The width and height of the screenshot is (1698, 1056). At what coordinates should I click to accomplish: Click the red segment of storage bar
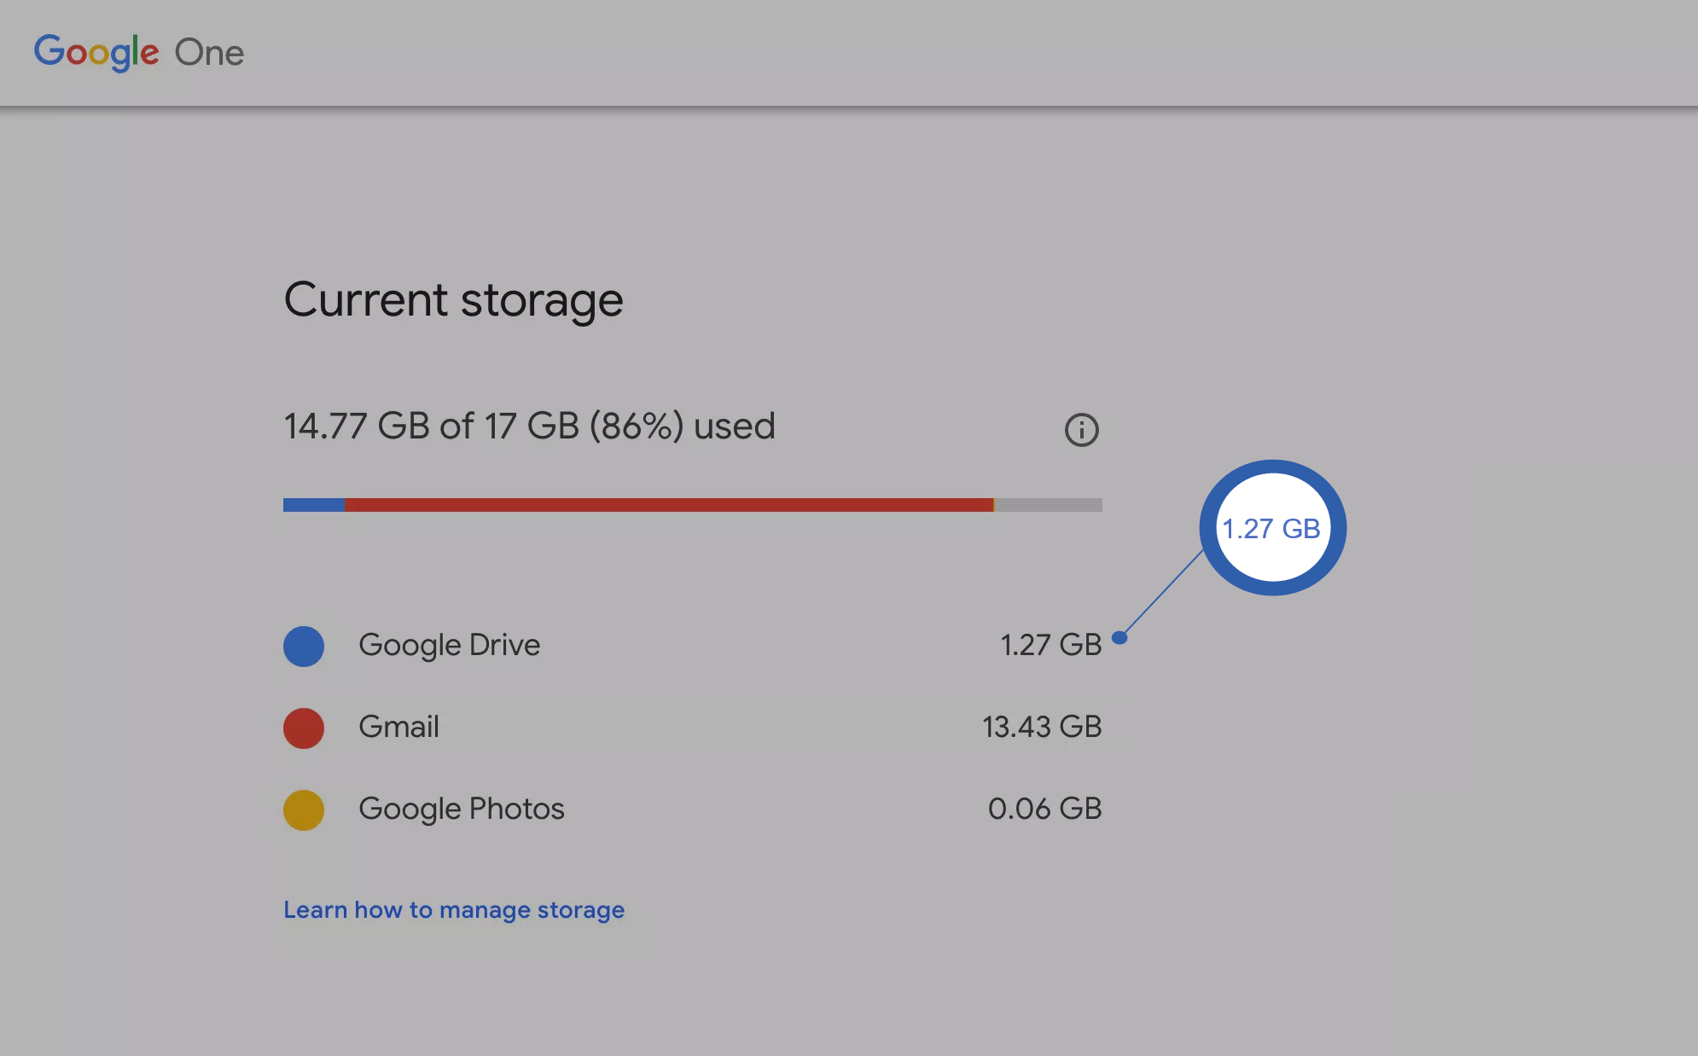click(x=668, y=505)
